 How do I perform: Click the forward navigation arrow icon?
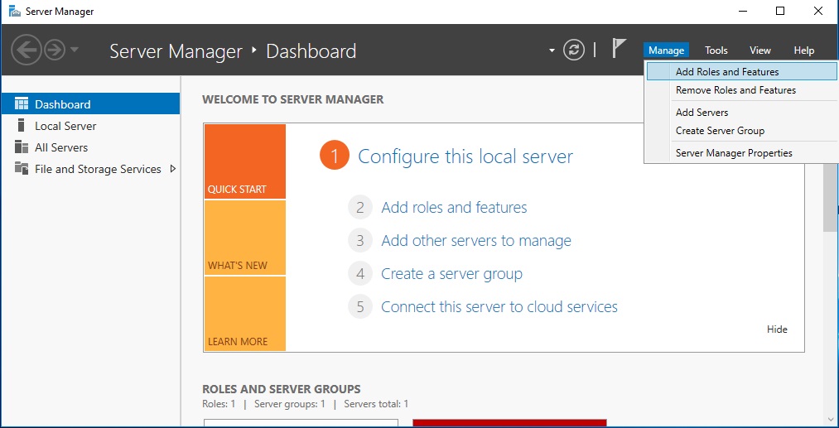point(55,50)
